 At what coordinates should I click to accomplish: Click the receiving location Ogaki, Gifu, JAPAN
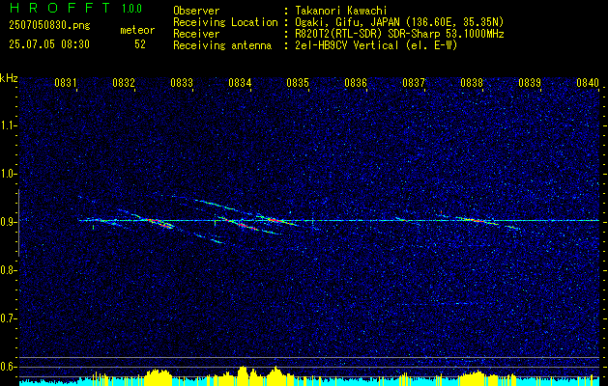[347, 22]
